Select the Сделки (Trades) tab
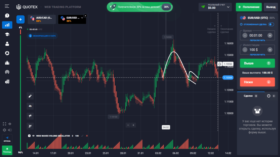This screenshot has width=280, height=157. click(x=248, y=96)
